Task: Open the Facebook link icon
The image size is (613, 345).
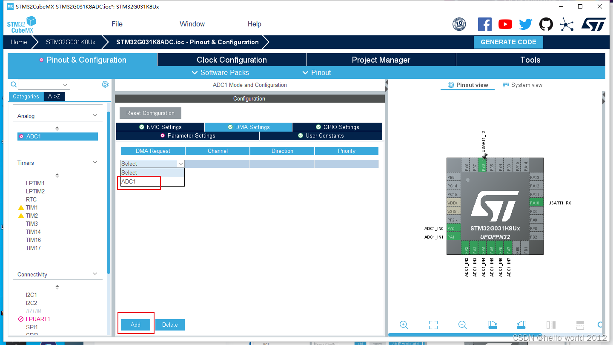Action: tap(484, 24)
